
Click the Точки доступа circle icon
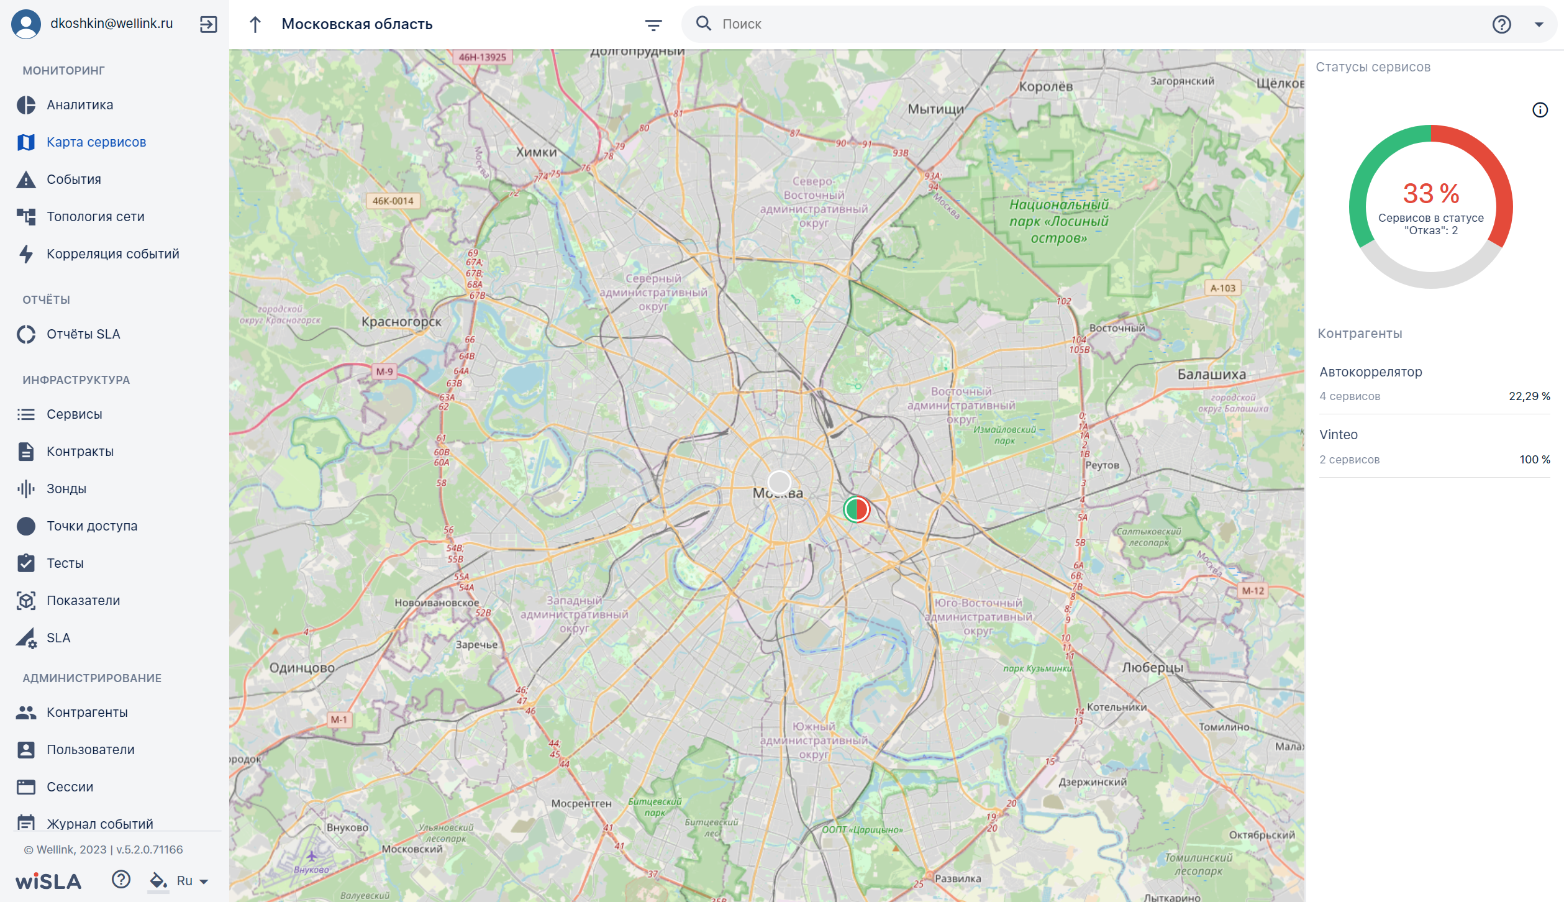coord(26,526)
